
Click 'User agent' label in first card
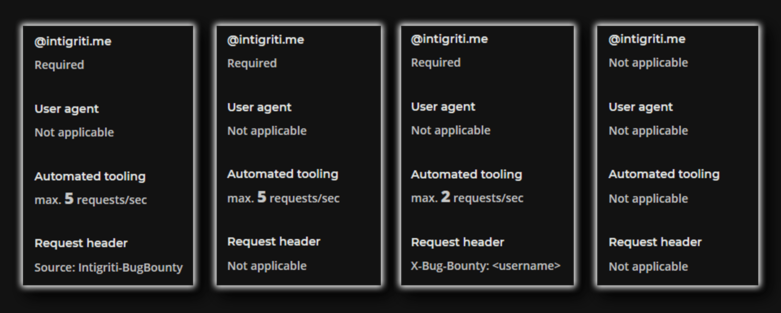tap(67, 109)
